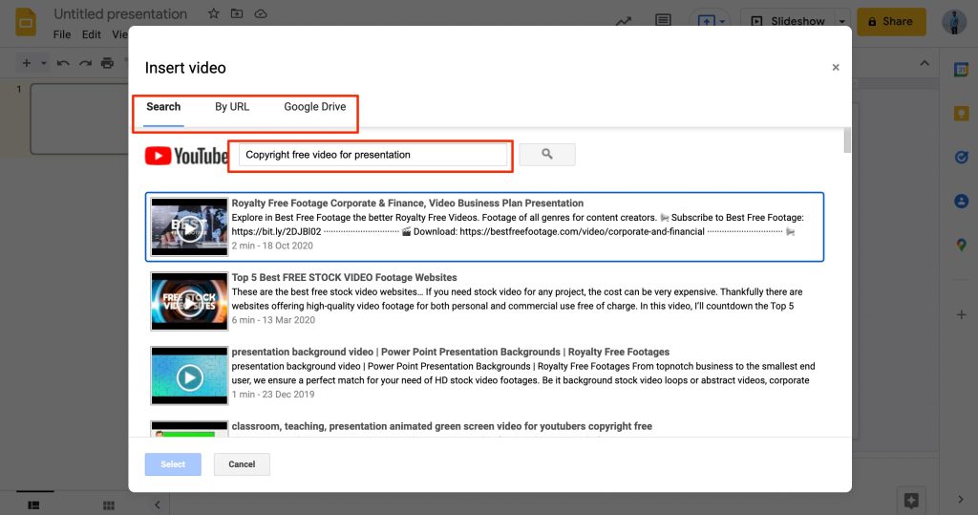978x515 pixels.
Task: Start the Slideshow
Action: point(788,21)
